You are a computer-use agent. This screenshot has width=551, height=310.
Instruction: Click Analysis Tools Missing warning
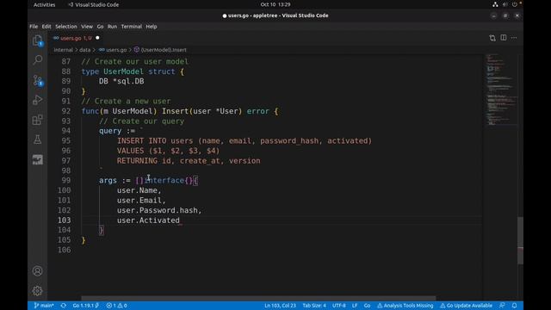click(x=406, y=306)
